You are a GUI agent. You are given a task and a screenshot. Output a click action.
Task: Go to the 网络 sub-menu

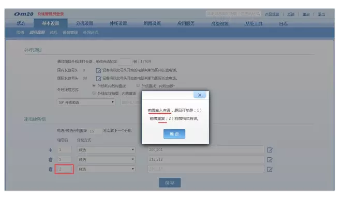[20, 33]
